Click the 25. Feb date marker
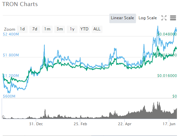The width and height of the screenshot is (185, 136). point(80,124)
